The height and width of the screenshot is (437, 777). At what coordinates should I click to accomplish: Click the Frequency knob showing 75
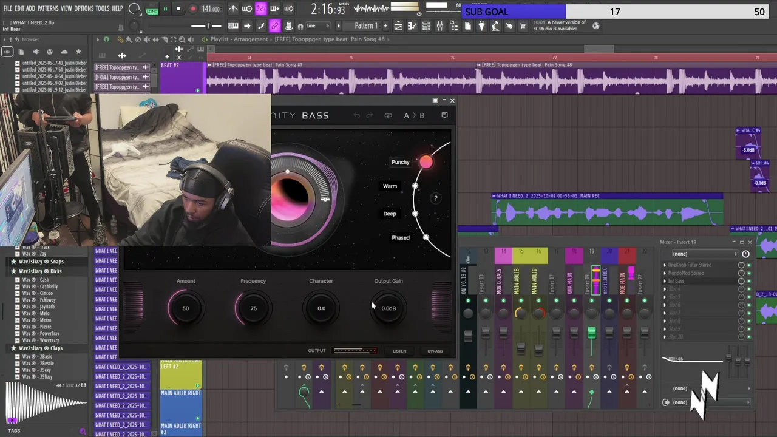click(x=254, y=308)
